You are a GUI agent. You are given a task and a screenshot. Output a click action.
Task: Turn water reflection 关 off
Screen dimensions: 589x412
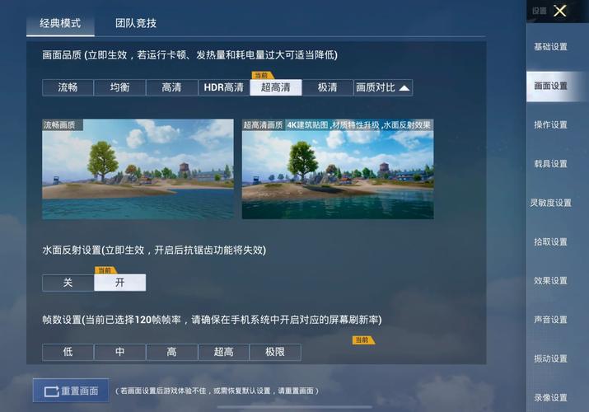(x=68, y=283)
